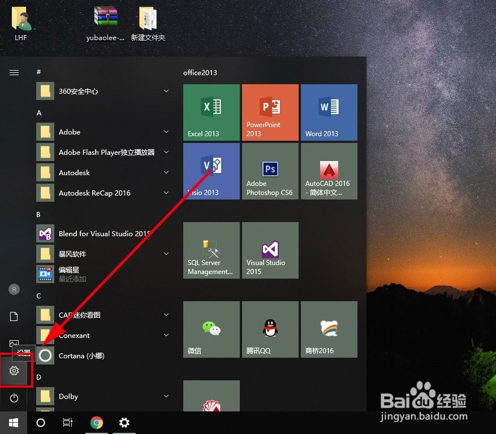Launch Word 2013
The height and width of the screenshot is (434, 496).
(329, 112)
